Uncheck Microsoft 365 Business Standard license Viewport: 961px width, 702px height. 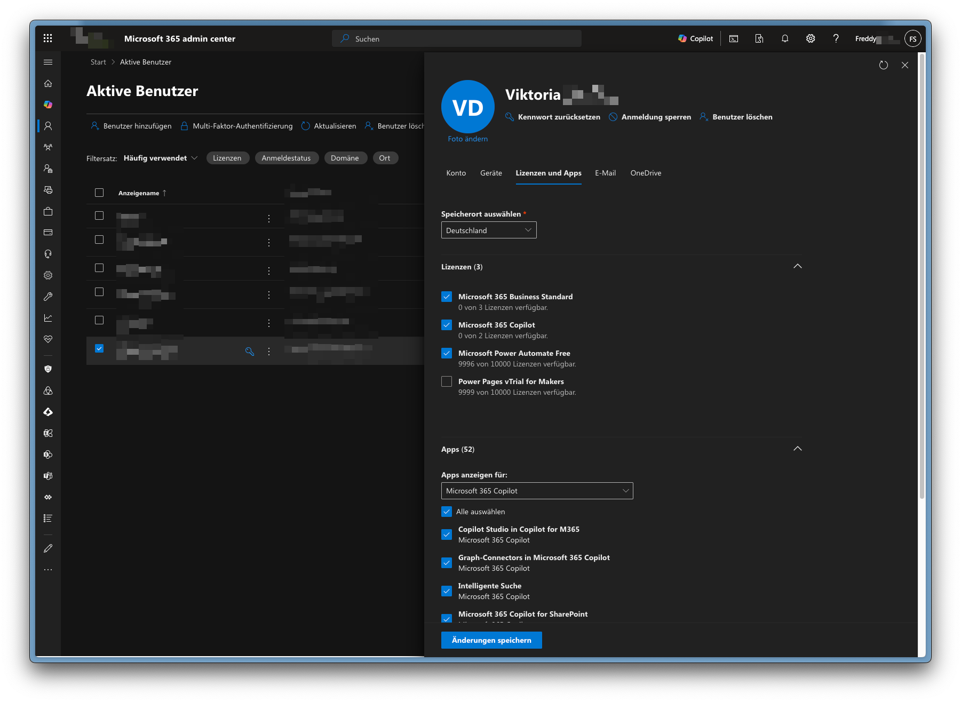(x=447, y=297)
